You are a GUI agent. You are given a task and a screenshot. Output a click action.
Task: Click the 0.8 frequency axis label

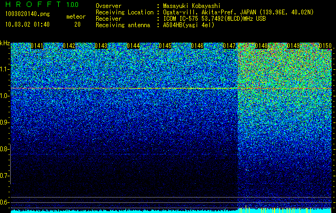click(4, 149)
